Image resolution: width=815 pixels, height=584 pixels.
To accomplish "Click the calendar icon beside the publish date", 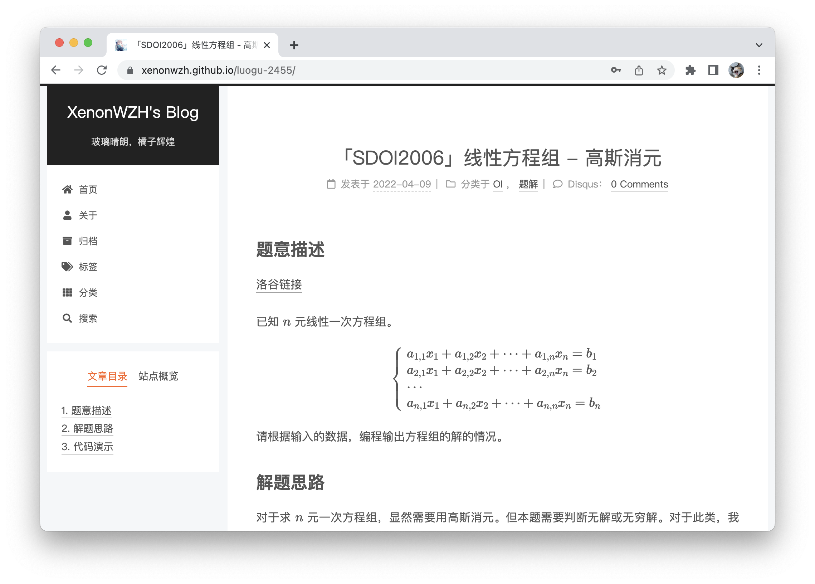I will point(331,184).
